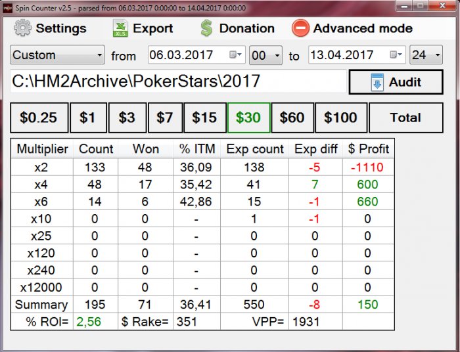Open Settings via the gear icon
Viewport: 460px width, 352px height.
[x=22, y=28]
